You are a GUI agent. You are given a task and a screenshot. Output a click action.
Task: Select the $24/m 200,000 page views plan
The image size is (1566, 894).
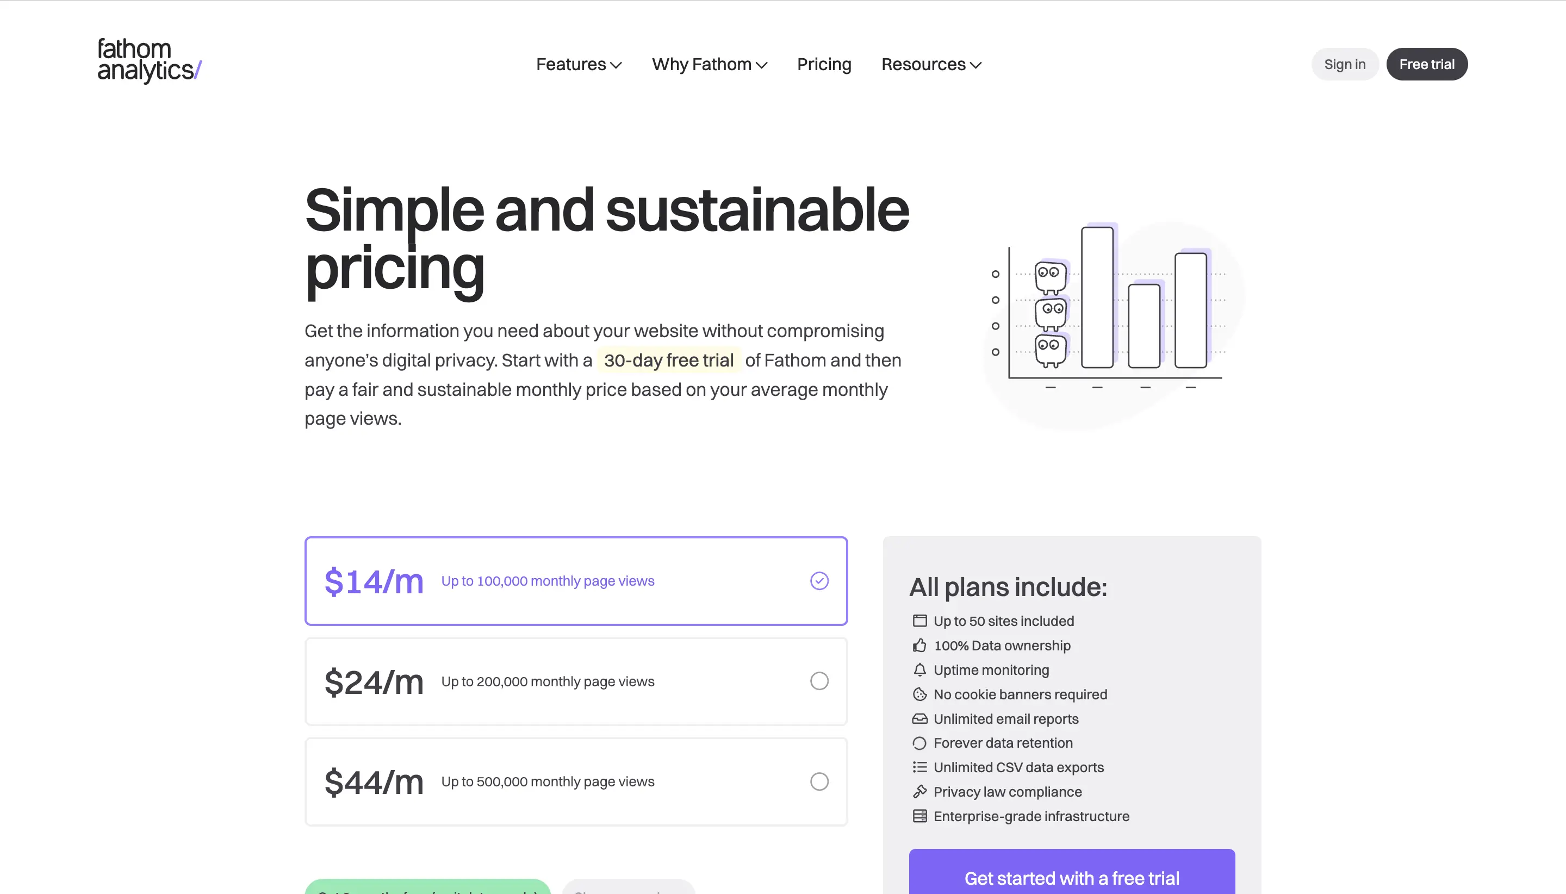pyautogui.click(x=819, y=681)
